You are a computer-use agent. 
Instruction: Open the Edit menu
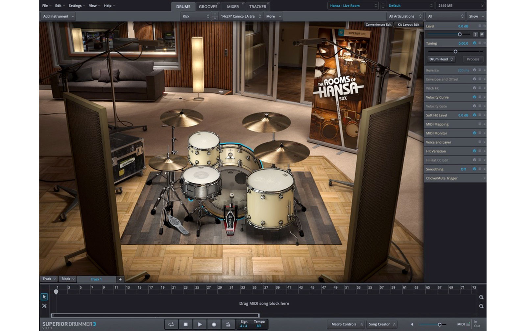click(x=60, y=6)
